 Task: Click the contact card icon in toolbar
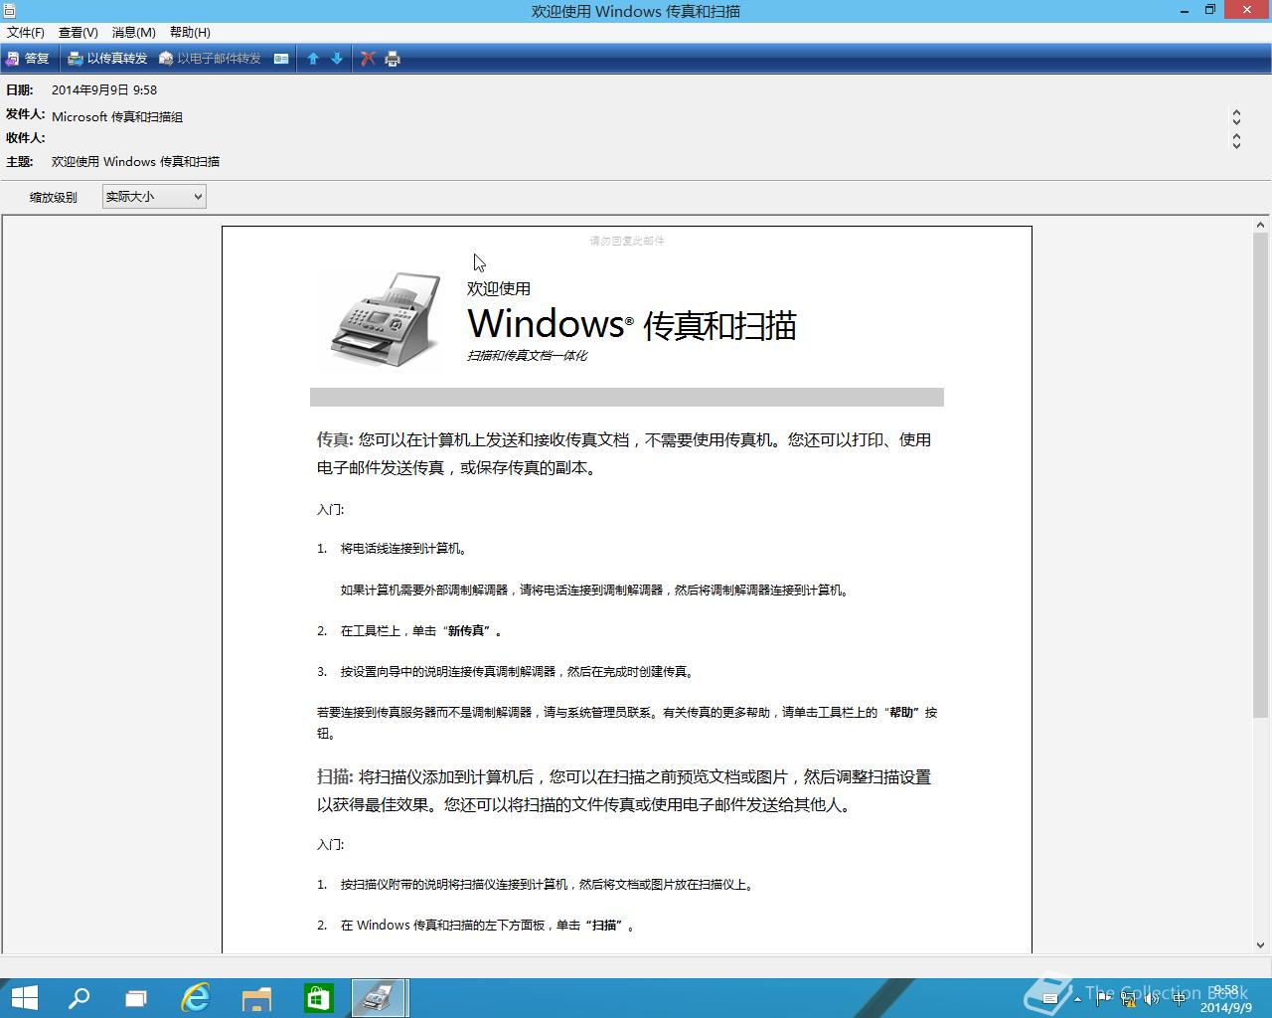[x=281, y=59]
